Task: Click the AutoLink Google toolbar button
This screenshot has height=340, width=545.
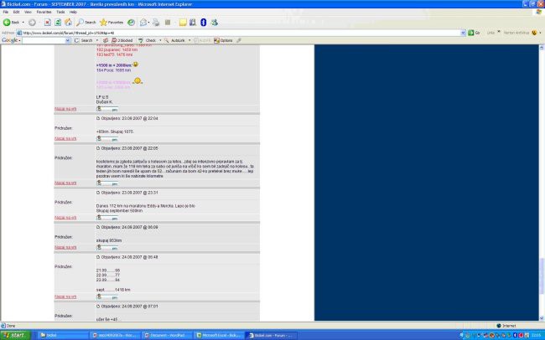Action: (175, 40)
